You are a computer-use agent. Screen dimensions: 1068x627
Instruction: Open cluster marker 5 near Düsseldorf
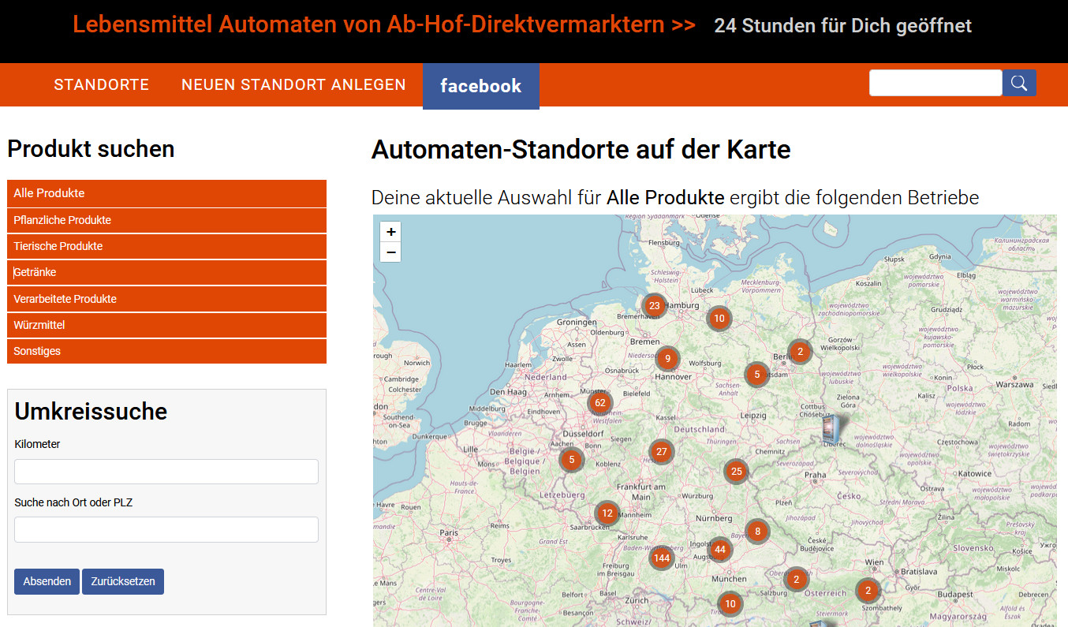(571, 459)
